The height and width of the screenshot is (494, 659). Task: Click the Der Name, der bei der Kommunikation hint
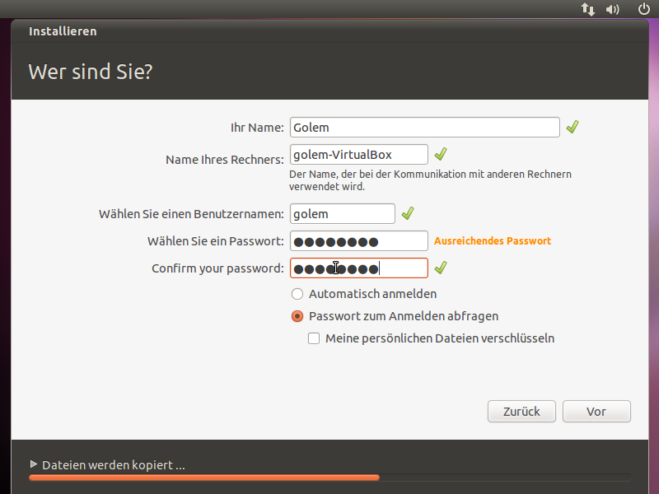pos(430,180)
